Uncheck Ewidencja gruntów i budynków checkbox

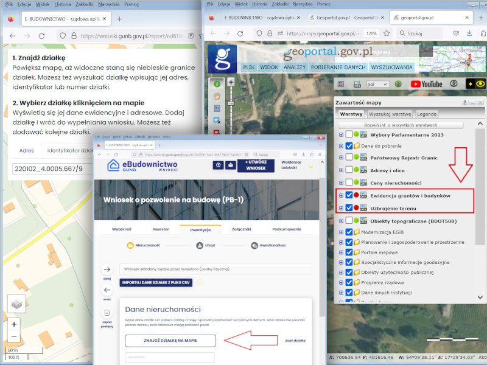349,195
